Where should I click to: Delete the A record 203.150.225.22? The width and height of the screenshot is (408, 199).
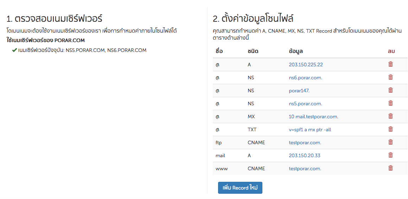coord(390,64)
